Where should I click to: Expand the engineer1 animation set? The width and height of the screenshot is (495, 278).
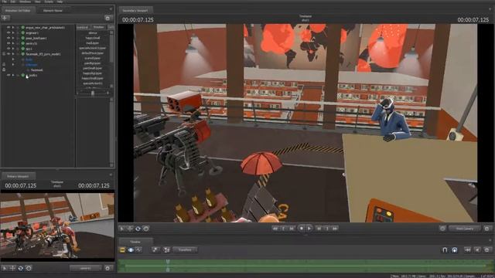(13, 32)
